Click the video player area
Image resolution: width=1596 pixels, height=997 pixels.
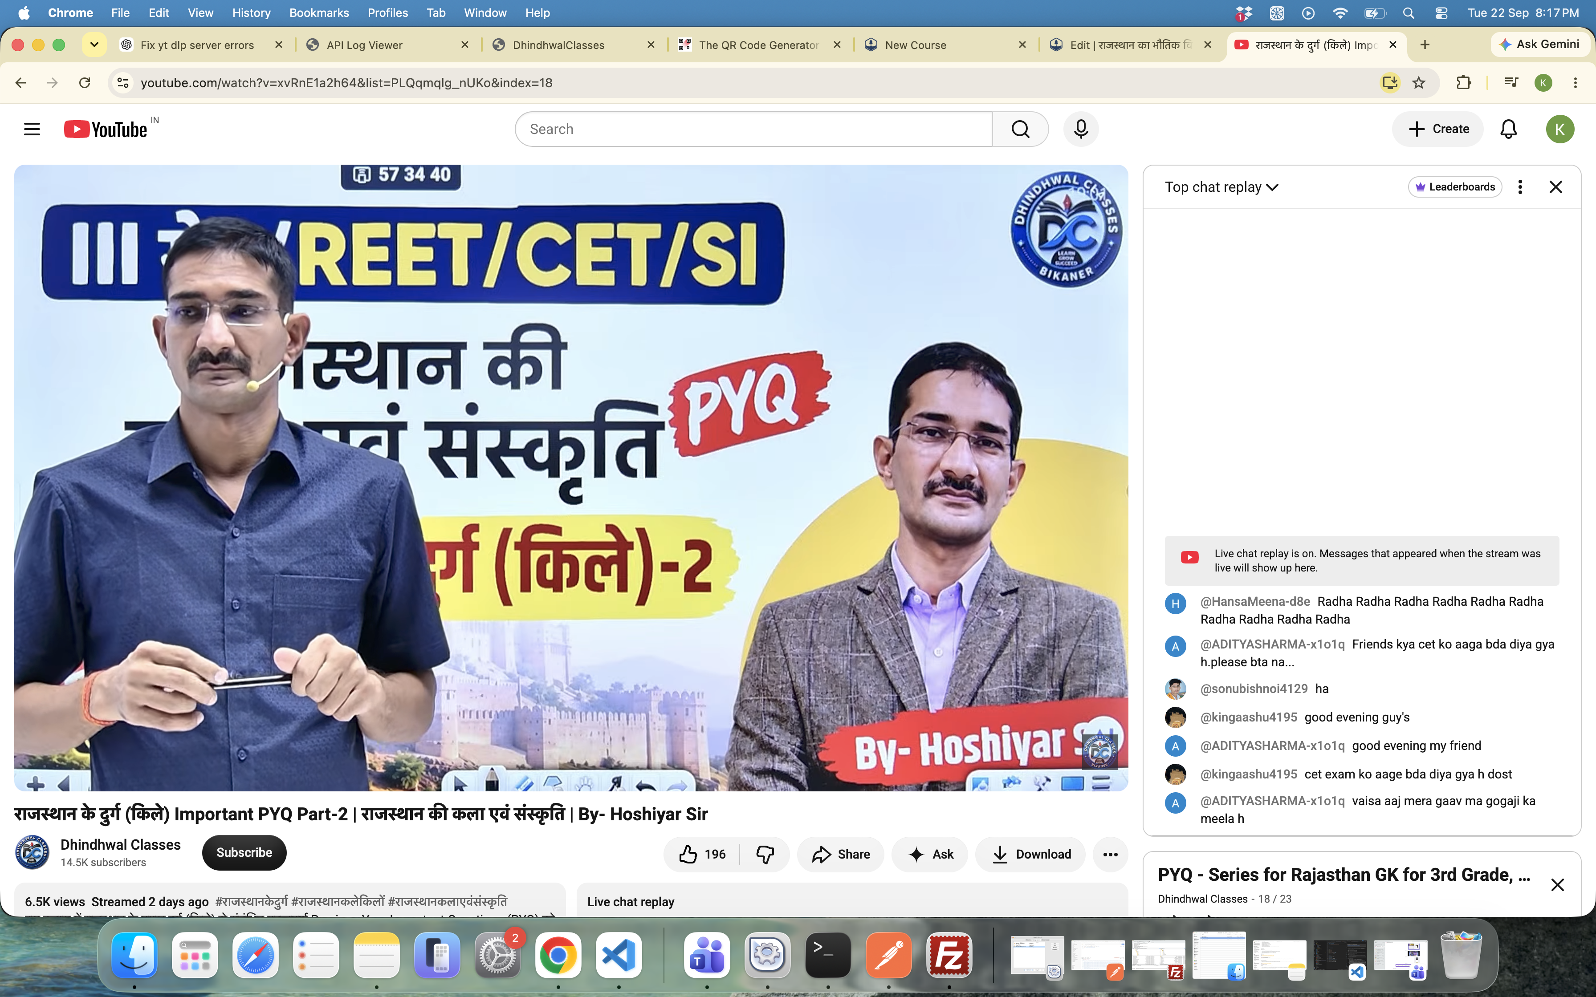tap(571, 478)
